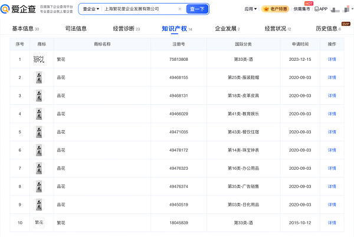Switch to the 基本信息 tab
This screenshot has width=354, height=237.
(25, 28)
